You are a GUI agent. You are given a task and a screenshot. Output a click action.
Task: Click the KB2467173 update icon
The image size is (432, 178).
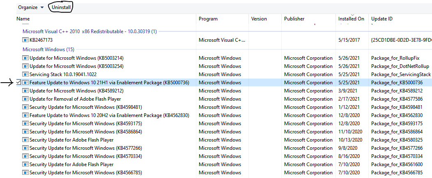click(25, 40)
